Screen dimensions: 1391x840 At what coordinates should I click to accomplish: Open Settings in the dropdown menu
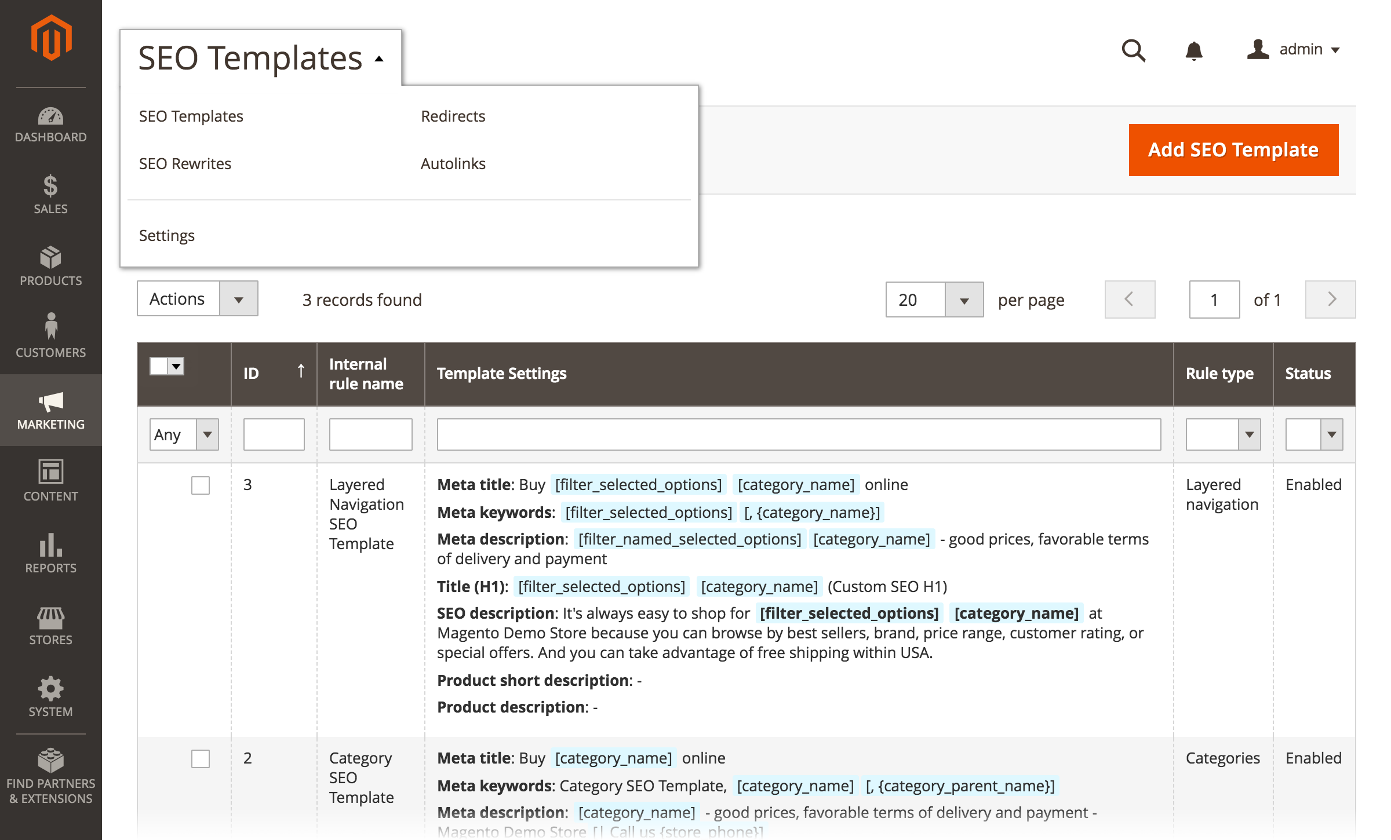167,236
